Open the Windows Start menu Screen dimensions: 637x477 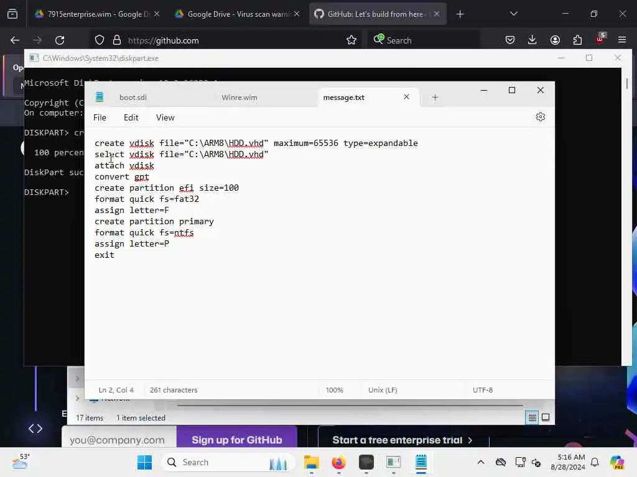[144, 462]
